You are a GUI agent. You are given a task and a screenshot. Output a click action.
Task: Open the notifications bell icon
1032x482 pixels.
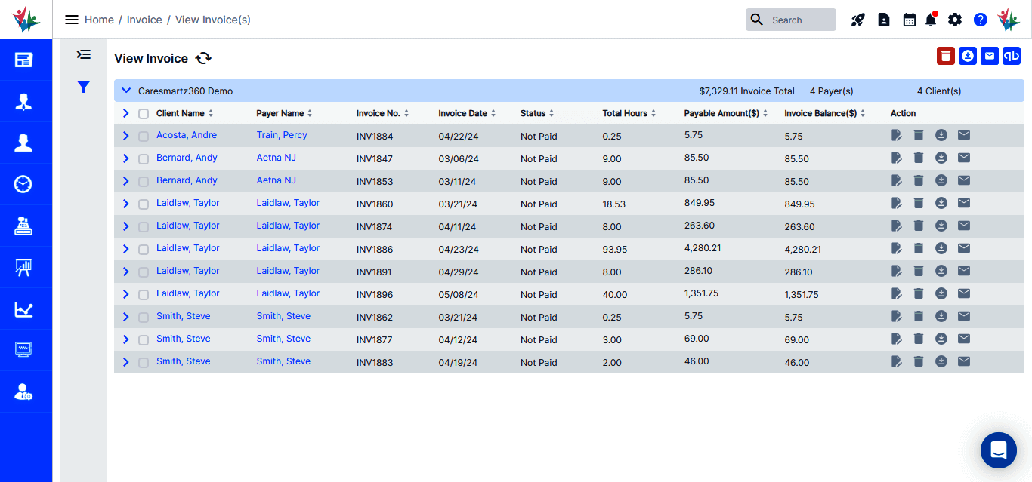point(931,20)
